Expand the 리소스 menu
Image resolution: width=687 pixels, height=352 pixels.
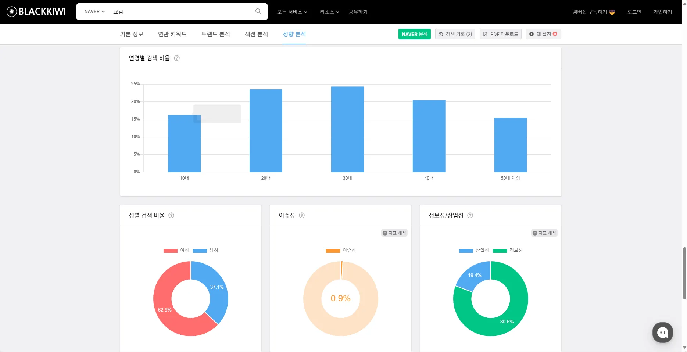329,12
